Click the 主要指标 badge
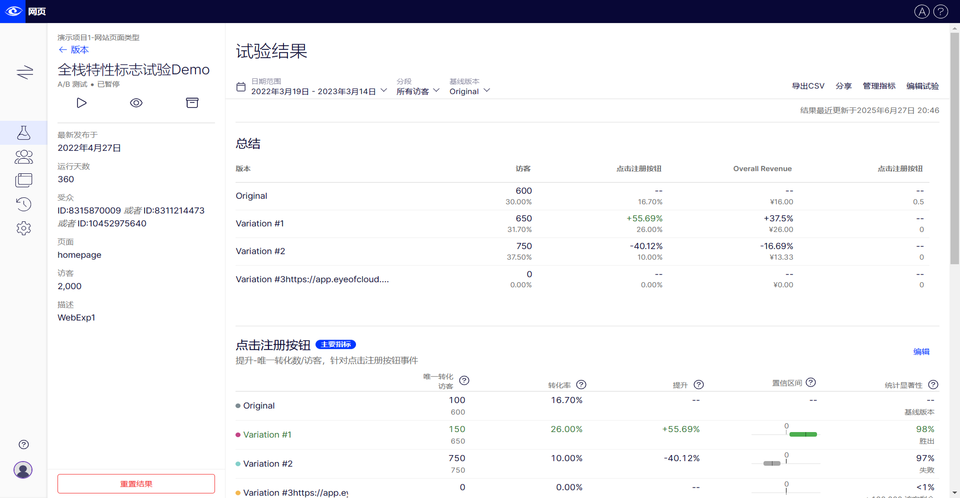The width and height of the screenshot is (960, 498). [335, 345]
